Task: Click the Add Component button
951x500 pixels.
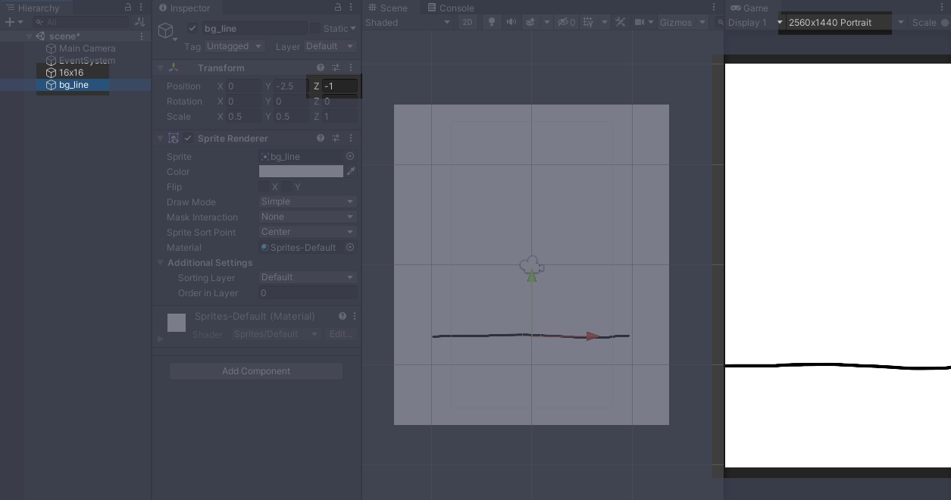Action: pyautogui.click(x=256, y=371)
